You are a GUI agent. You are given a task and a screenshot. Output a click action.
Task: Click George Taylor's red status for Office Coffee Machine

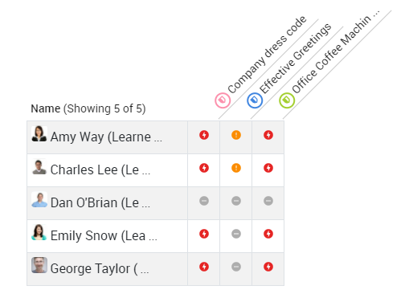click(268, 267)
